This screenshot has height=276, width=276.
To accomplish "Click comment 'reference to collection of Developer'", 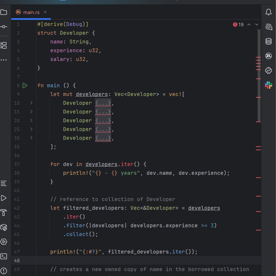I will click(117, 199).
